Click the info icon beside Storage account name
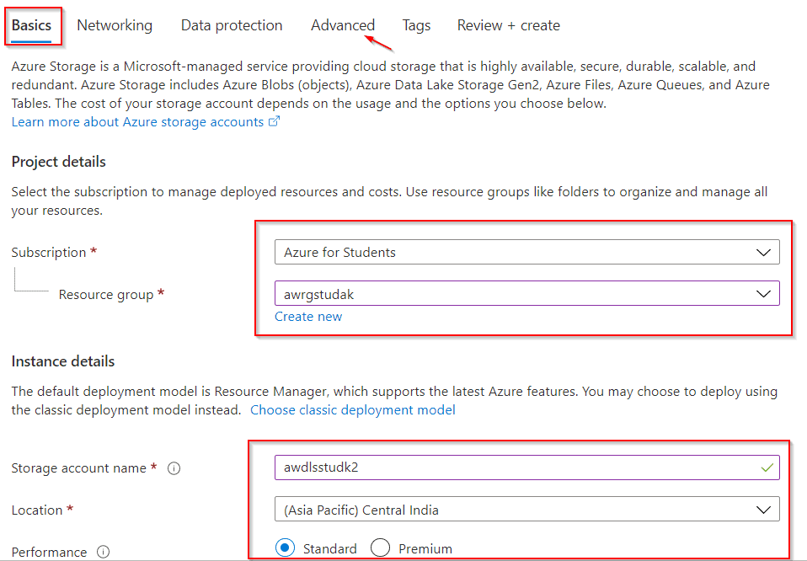This screenshot has width=807, height=561. coord(174,468)
